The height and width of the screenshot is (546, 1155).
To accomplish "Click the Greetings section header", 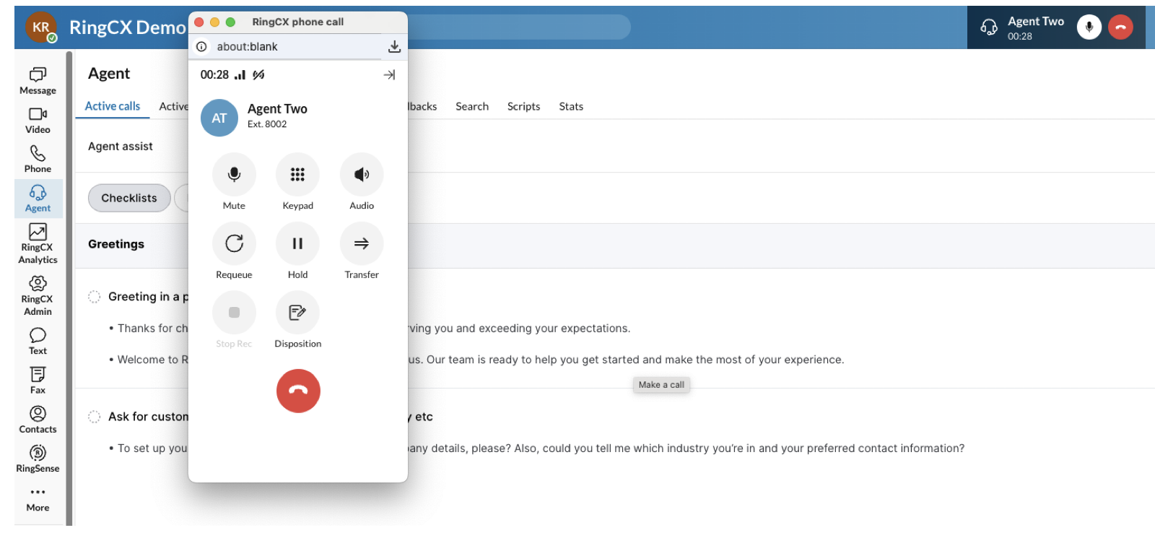I will pos(116,244).
